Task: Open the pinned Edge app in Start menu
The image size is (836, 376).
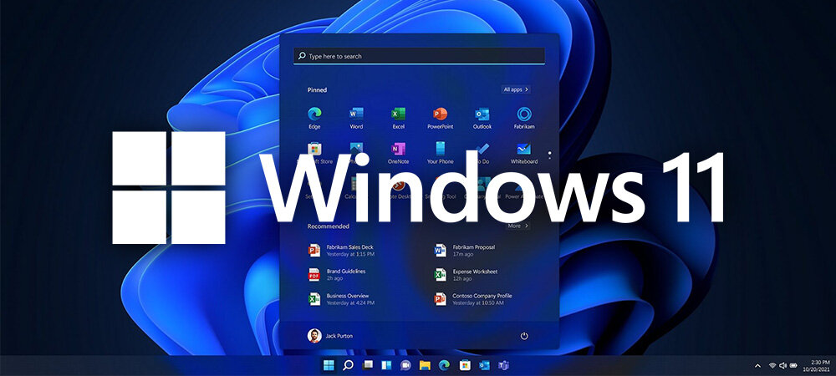Action: click(314, 119)
